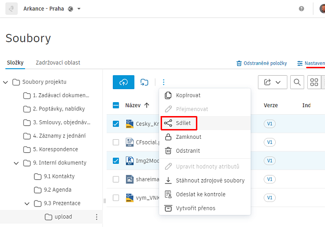Open the Odstraněné položky link
This screenshot has height=227, width=325.
[x=261, y=63]
